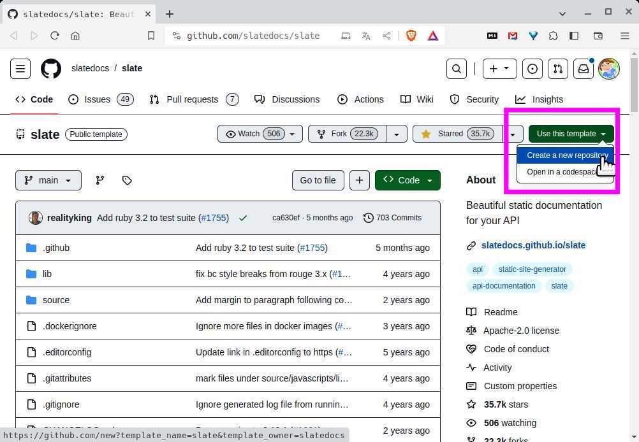Open Brave Rewards triangle icon
This screenshot has width=639, height=442.
tap(433, 36)
